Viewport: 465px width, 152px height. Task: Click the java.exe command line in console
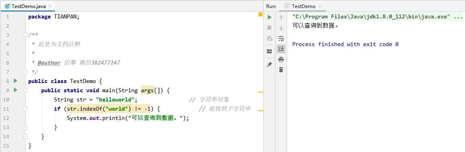tap(377, 16)
